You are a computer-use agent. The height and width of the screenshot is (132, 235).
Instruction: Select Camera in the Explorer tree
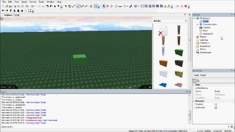pos(207,27)
